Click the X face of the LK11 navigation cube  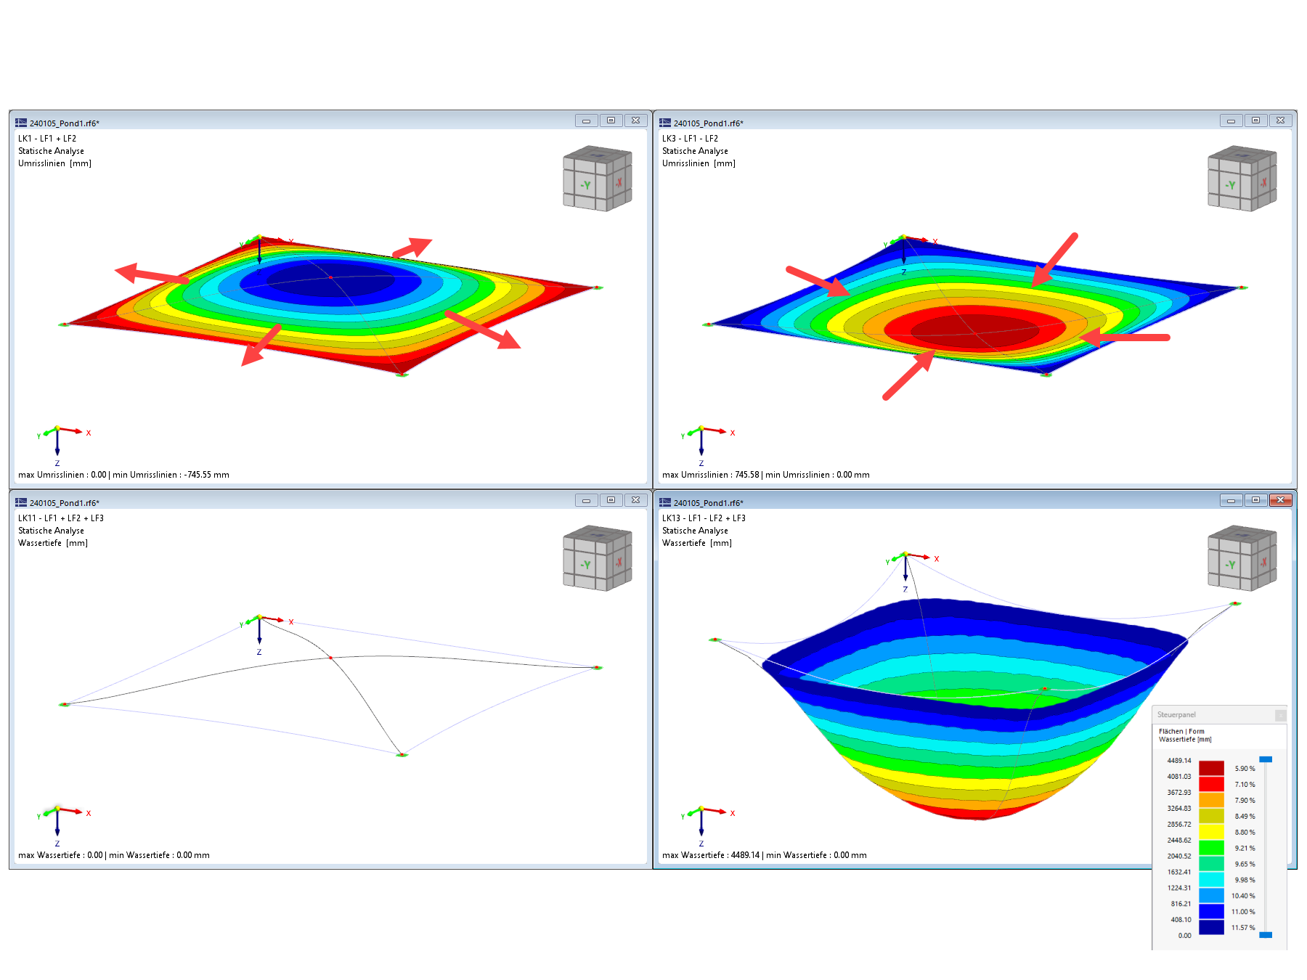tap(619, 561)
